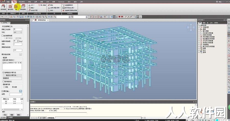This screenshot has height=121, width=230.
Task: Select the 线性 interpolation radio button
Action: [4, 87]
